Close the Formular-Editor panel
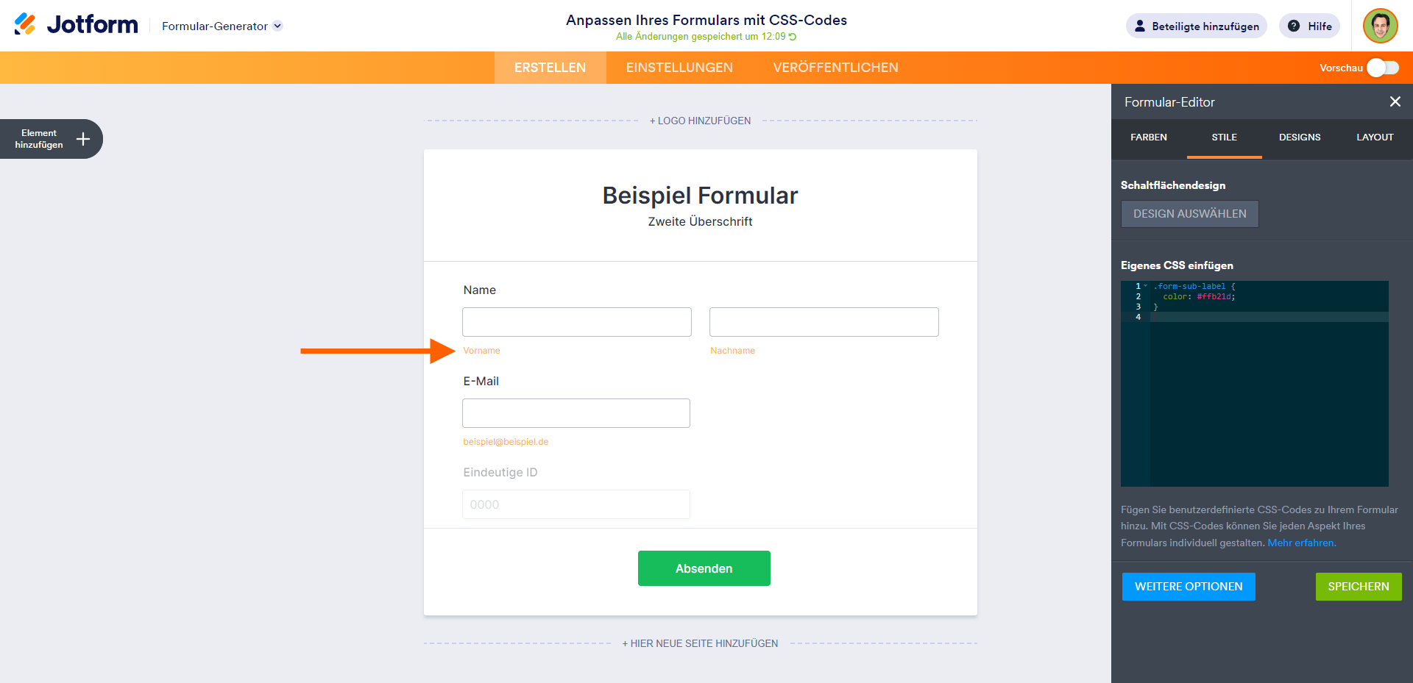Screen dimensions: 1413x683 (x=1395, y=102)
